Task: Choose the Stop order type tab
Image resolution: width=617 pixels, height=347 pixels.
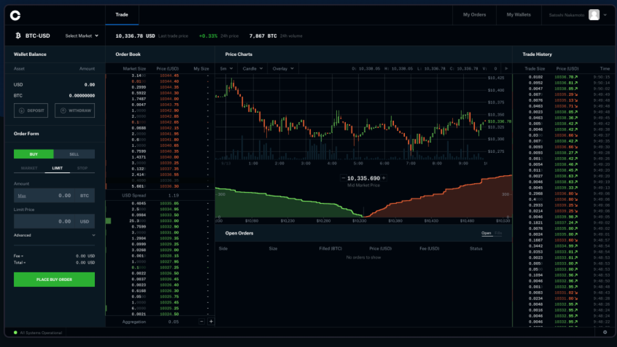Action: (82, 168)
